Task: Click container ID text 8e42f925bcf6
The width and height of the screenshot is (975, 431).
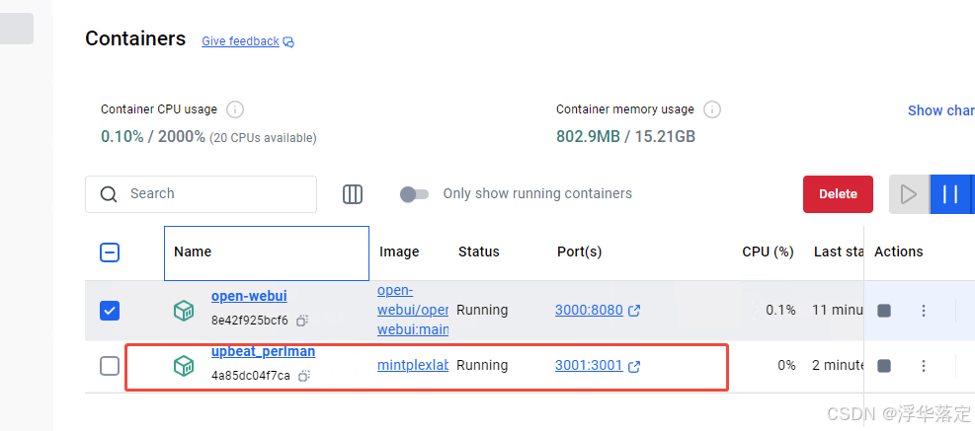Action: tap(250, 322)
